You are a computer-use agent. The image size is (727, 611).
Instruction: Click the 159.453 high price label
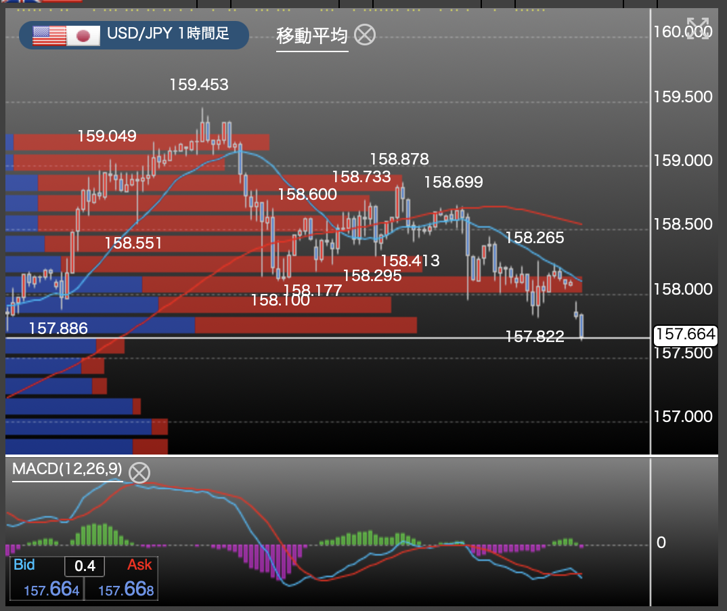(x=198, y=85)
